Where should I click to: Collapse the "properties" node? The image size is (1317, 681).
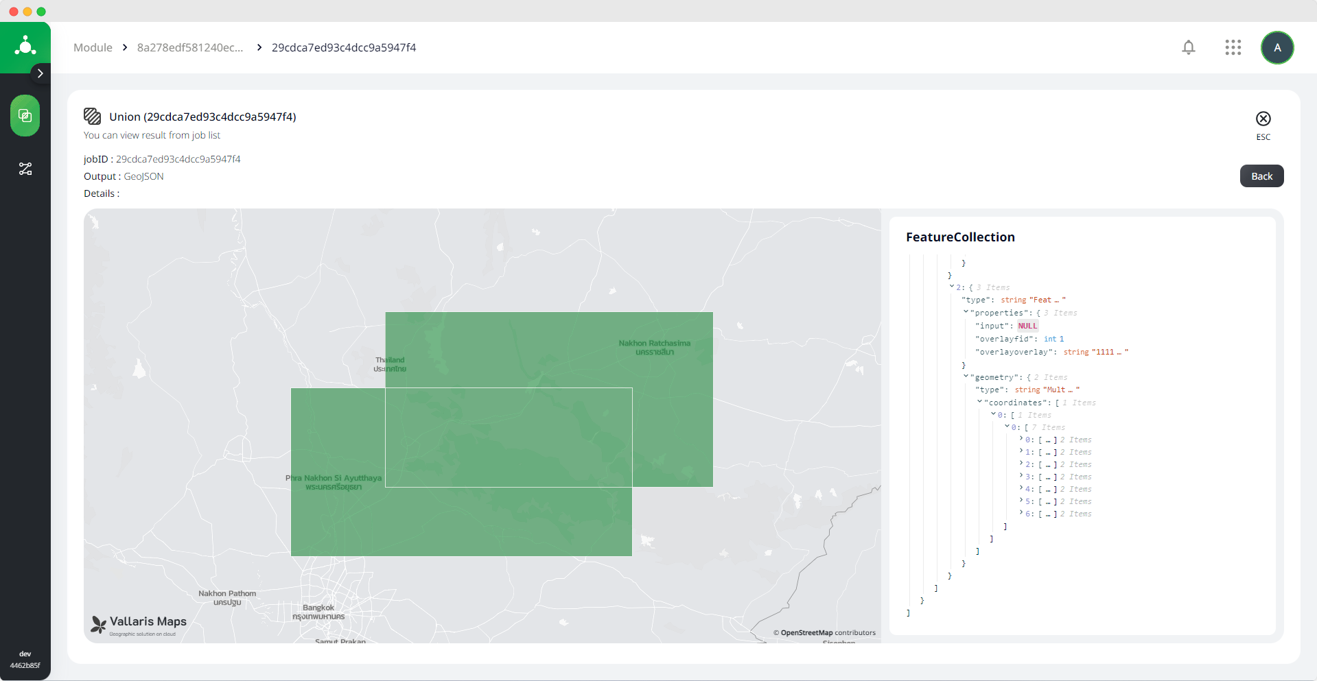(x=966, y=312)
